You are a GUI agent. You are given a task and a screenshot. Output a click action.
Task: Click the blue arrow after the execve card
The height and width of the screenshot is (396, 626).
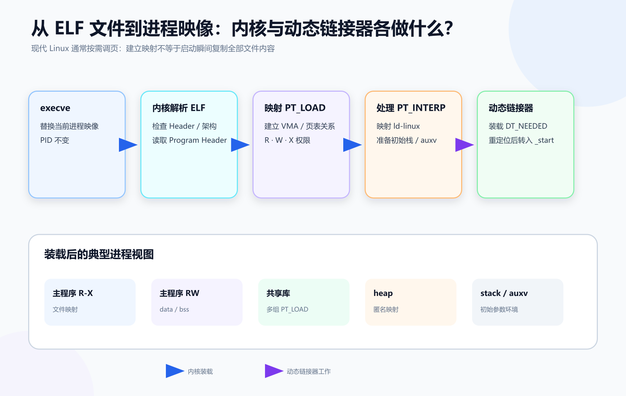pyautogui.click(x=128, y=145)
